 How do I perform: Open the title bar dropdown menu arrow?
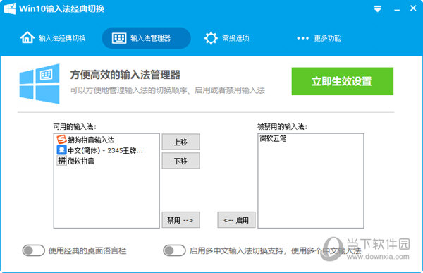click(377, 9)
